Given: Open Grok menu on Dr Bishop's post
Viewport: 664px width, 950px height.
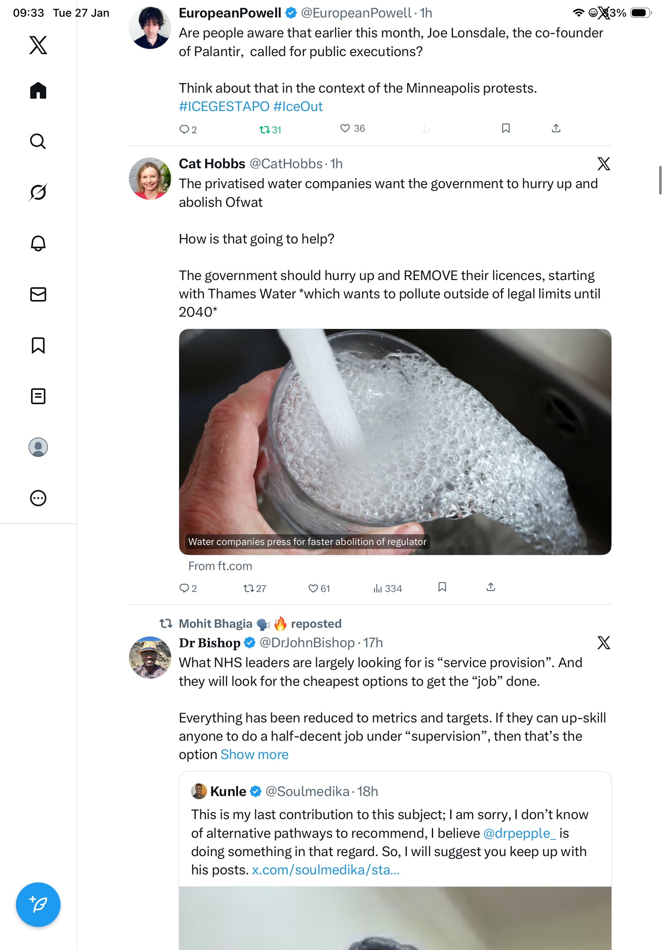Looking at the screenshot, I should point(603,642).
